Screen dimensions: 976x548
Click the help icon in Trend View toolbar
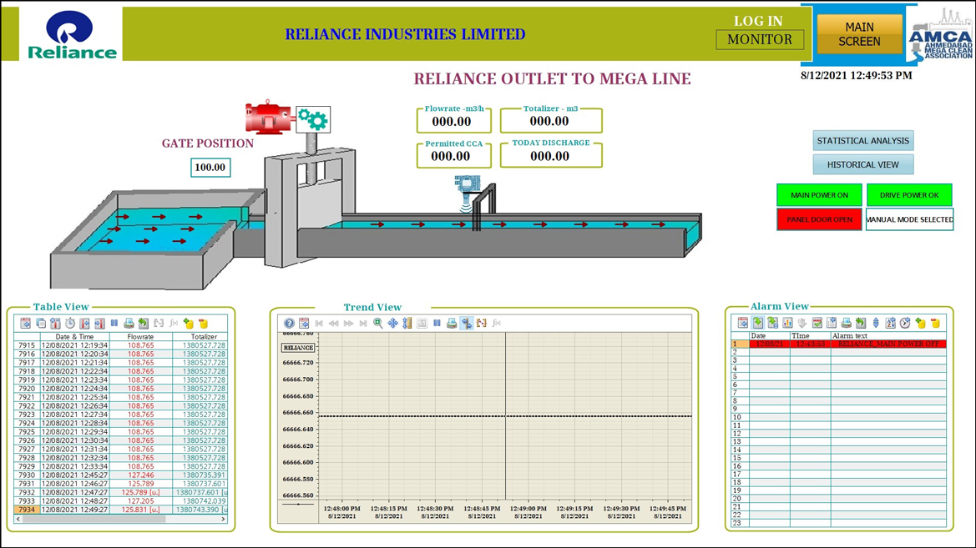[x=289, y=324]
